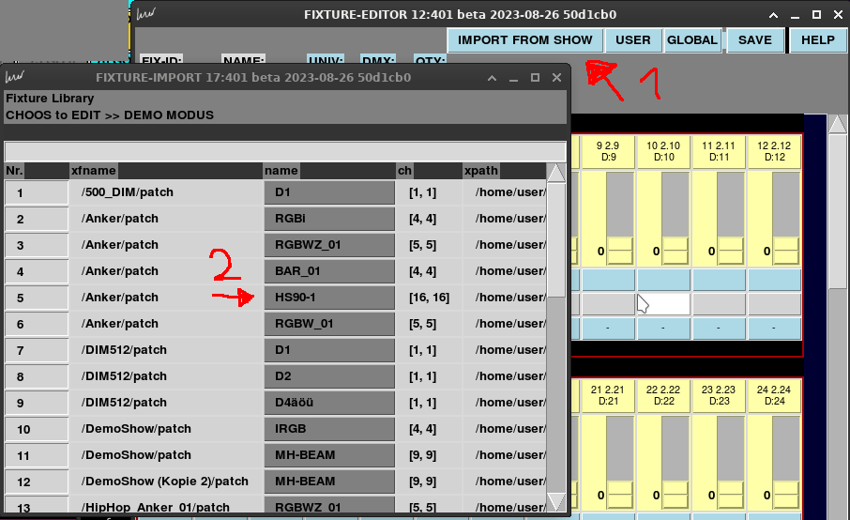Image resolution: width=850 pixels, height=520 pixels.
Task: Open the USER fixture library
Action: (632, 40)
